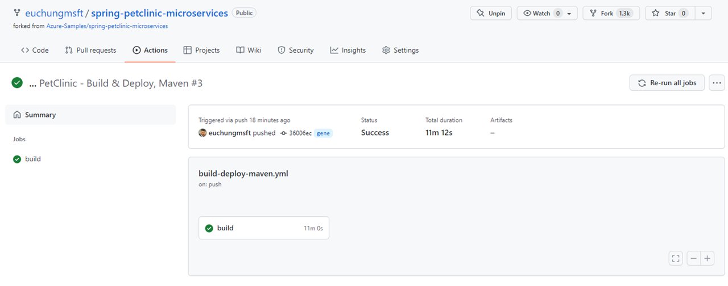Viewport: 728px width, 286px height.
Task: Click the Fork count 1.3k badge
Action: pos(625,13)
